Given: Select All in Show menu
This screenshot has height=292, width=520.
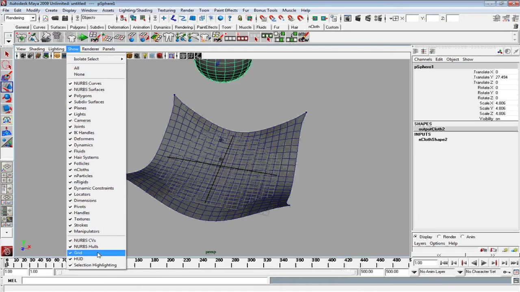Looking at the screenshot, I should [x=96, y=68].
